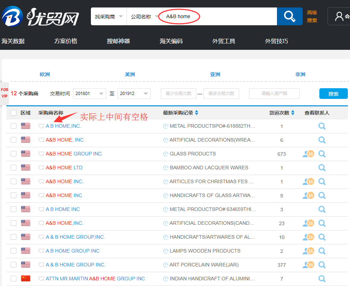Open the 公司名称 field dropdown
350x286 pixels.
[x=145, y=16]
